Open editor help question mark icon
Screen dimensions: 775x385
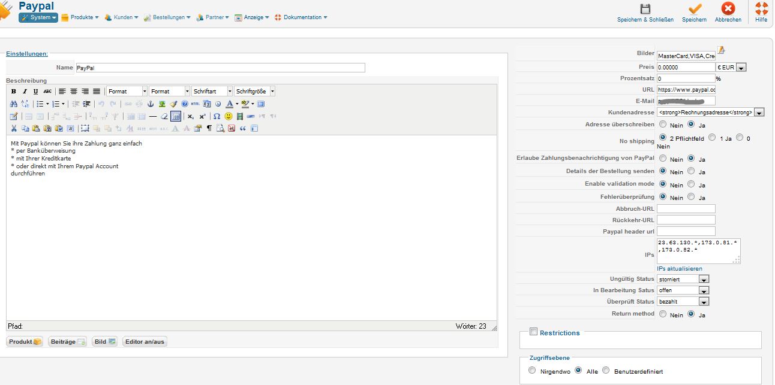[185, 104]
